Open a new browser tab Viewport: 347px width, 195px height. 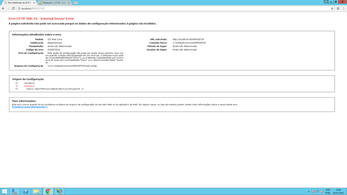76,3
